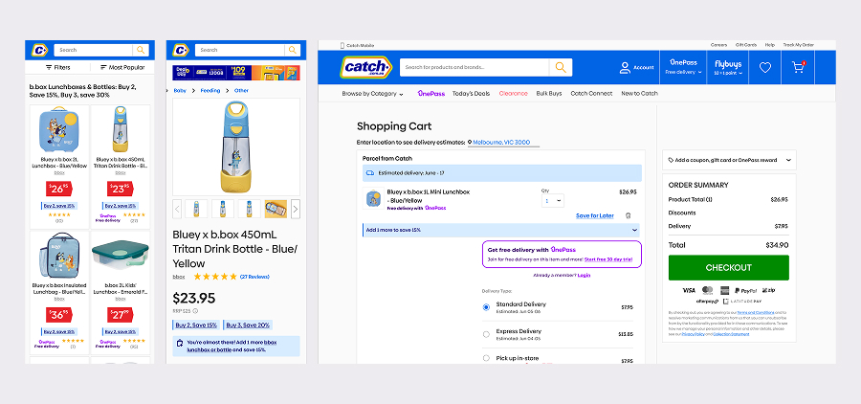Open the shopping cart icon
Screen dimensions: 861x404
[798, 67]
